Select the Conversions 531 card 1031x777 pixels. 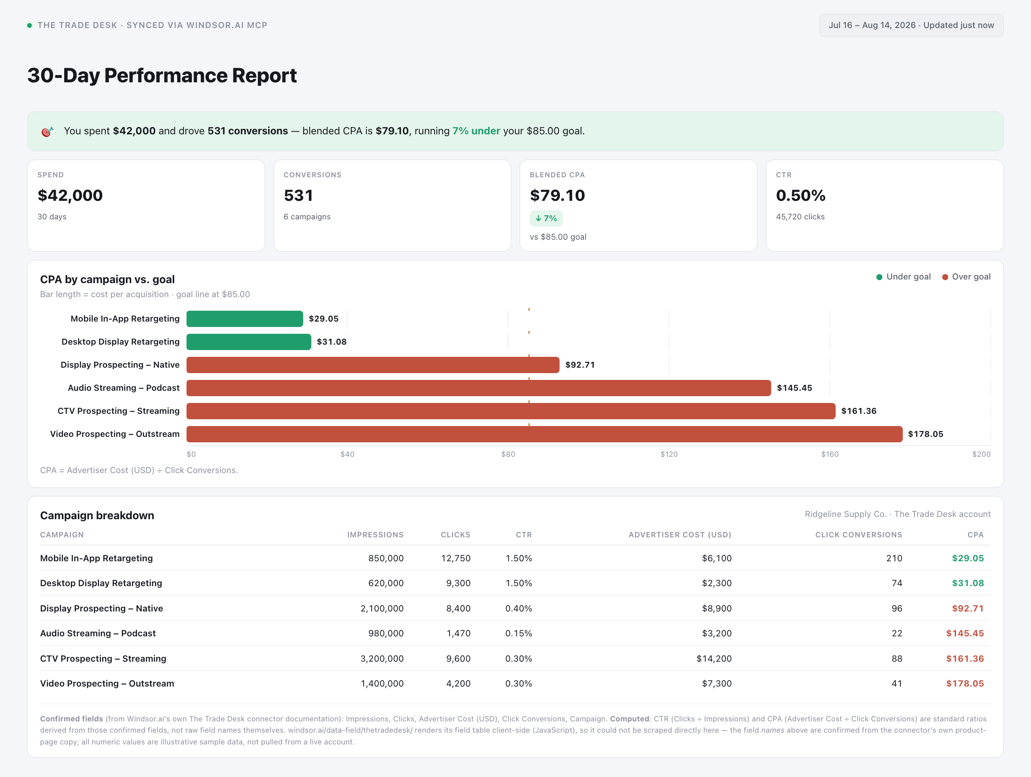coord(392,205)
